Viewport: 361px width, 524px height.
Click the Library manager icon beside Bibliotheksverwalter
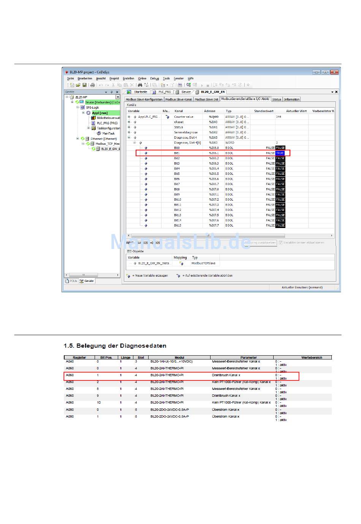(x=93, y=118)
